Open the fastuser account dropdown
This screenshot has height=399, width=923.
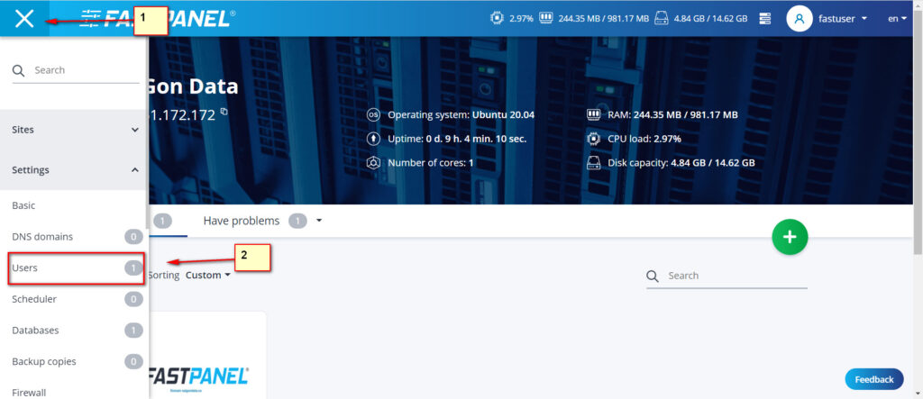click(843, 18)
